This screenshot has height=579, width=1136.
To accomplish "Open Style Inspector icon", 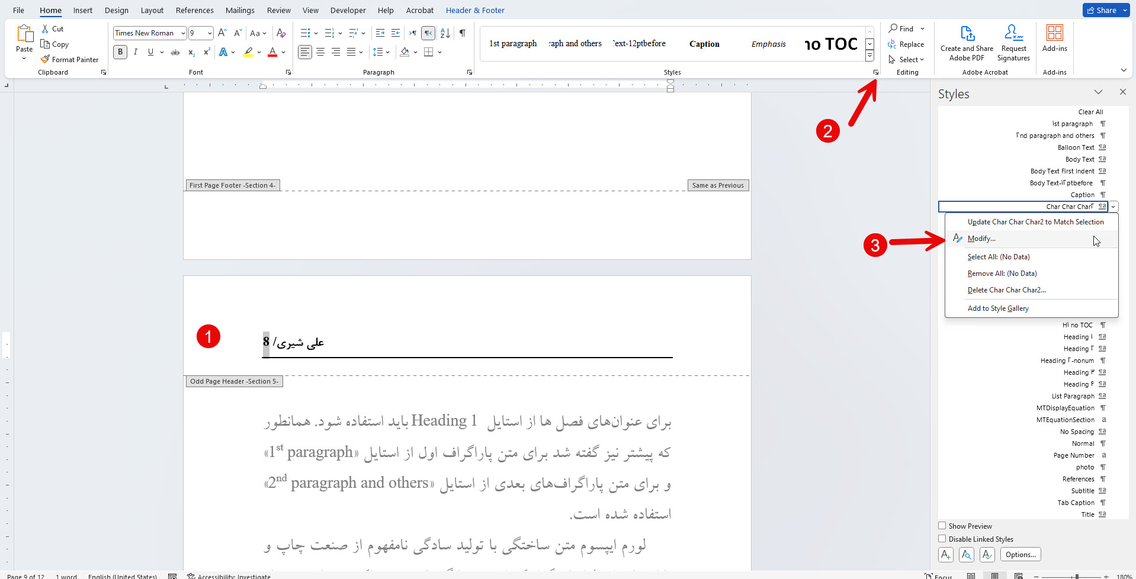I will [967, 555].
